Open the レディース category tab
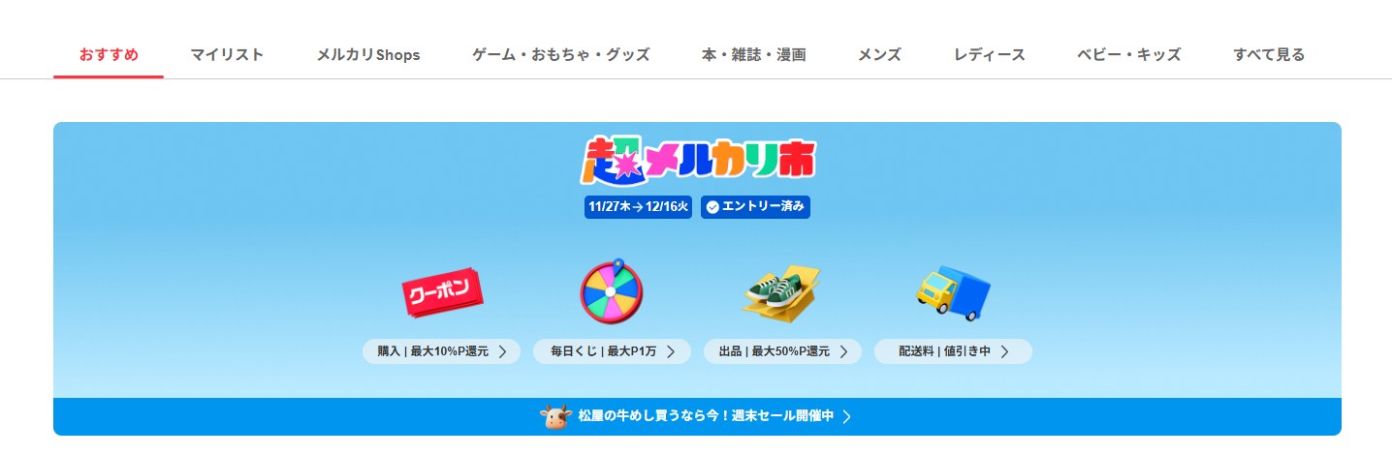This screenshot has height=455, width=1392. pyautogui.click(x=990, y=55)
